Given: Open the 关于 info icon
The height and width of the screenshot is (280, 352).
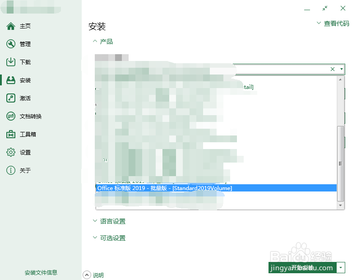Looking at the screenshot, I should click(11, 170).
